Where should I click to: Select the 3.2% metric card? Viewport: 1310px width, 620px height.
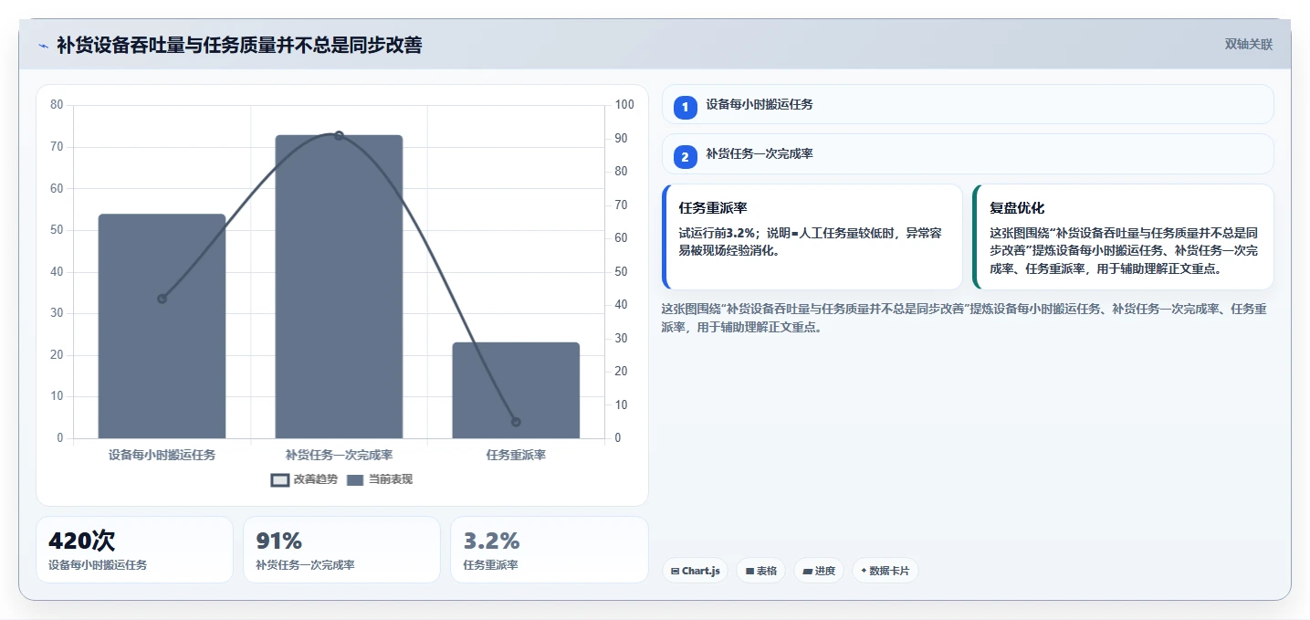[550, 550]
